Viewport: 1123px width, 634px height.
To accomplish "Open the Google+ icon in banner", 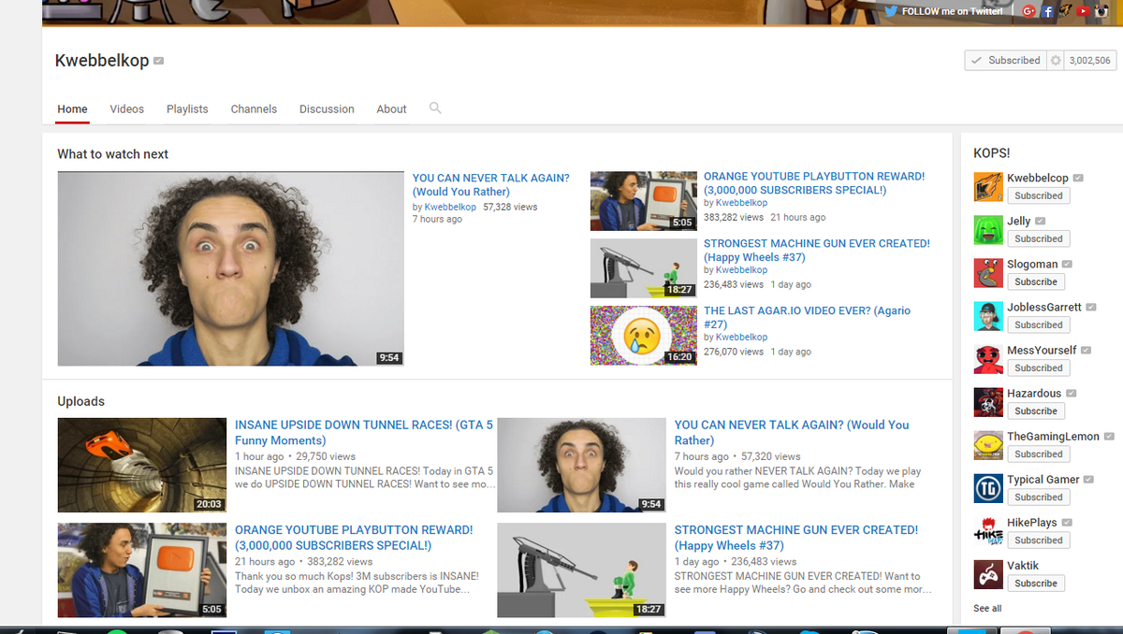I will coord(1030,11).
